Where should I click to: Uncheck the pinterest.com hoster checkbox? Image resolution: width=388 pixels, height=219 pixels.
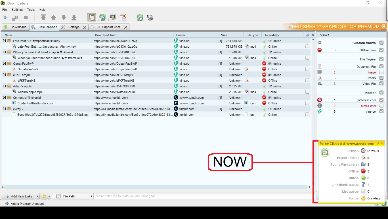[x=381, y=100]
